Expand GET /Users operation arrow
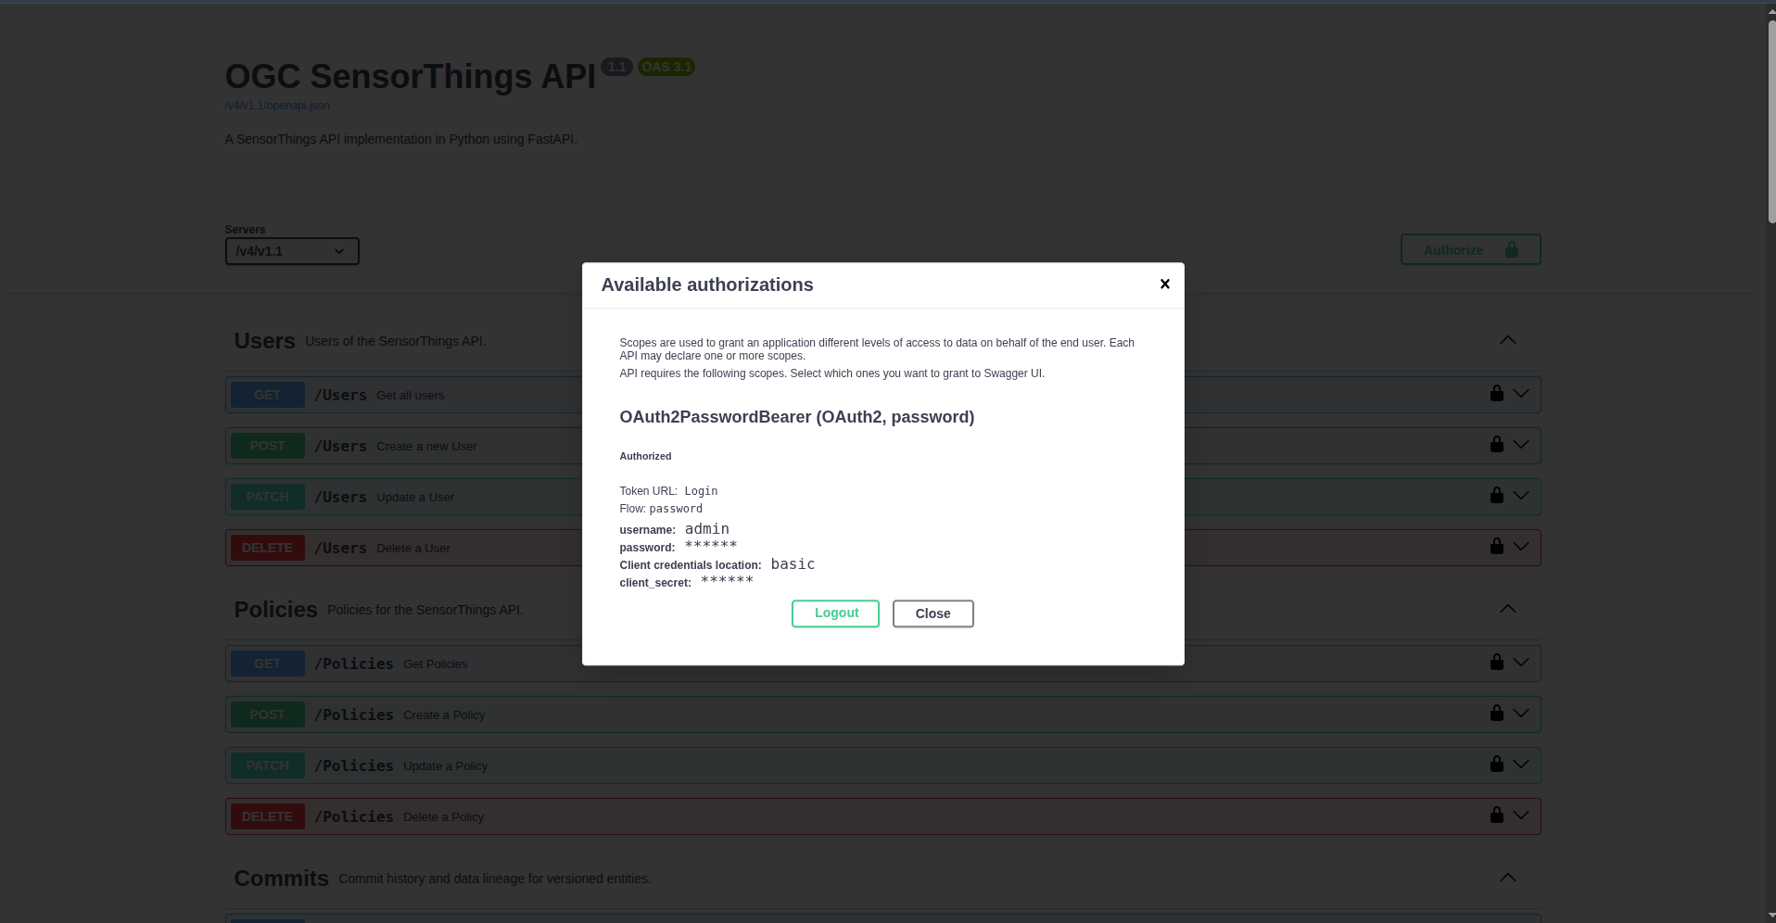This screenshot has height=923, width=1776. tap(1521, 394)
